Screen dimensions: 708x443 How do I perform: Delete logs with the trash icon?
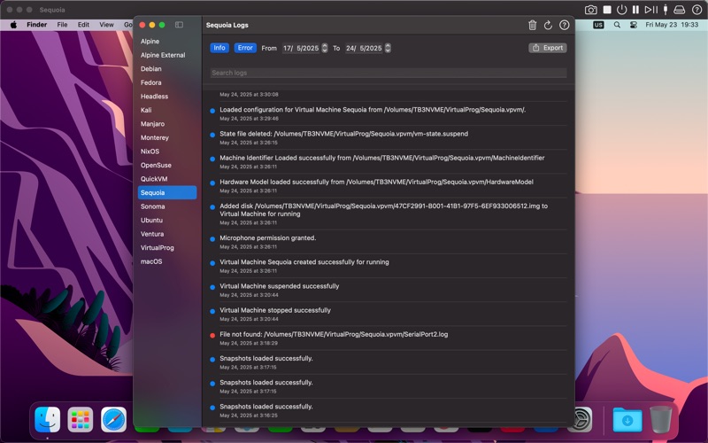pos(533,26)
